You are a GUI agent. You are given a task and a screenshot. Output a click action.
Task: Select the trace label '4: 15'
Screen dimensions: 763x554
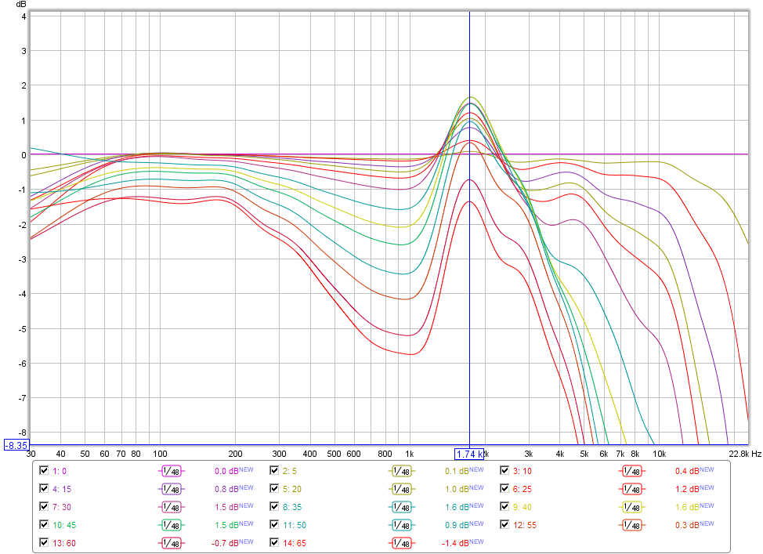tap(62, 489)
